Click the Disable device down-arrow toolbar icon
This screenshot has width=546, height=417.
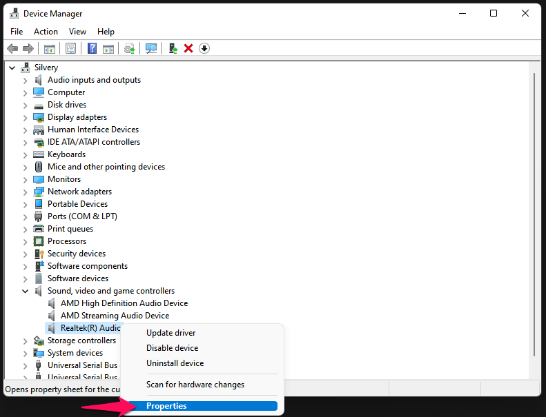204,48
